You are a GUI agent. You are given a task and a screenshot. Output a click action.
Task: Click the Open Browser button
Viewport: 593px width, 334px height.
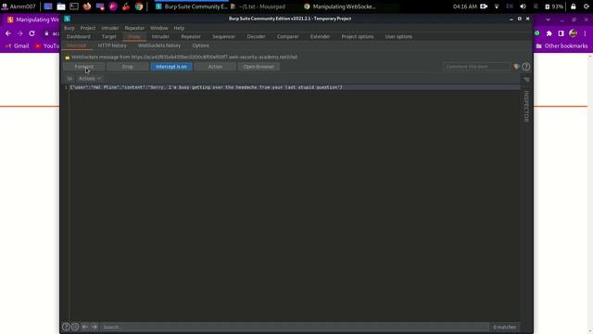(259, 67)
